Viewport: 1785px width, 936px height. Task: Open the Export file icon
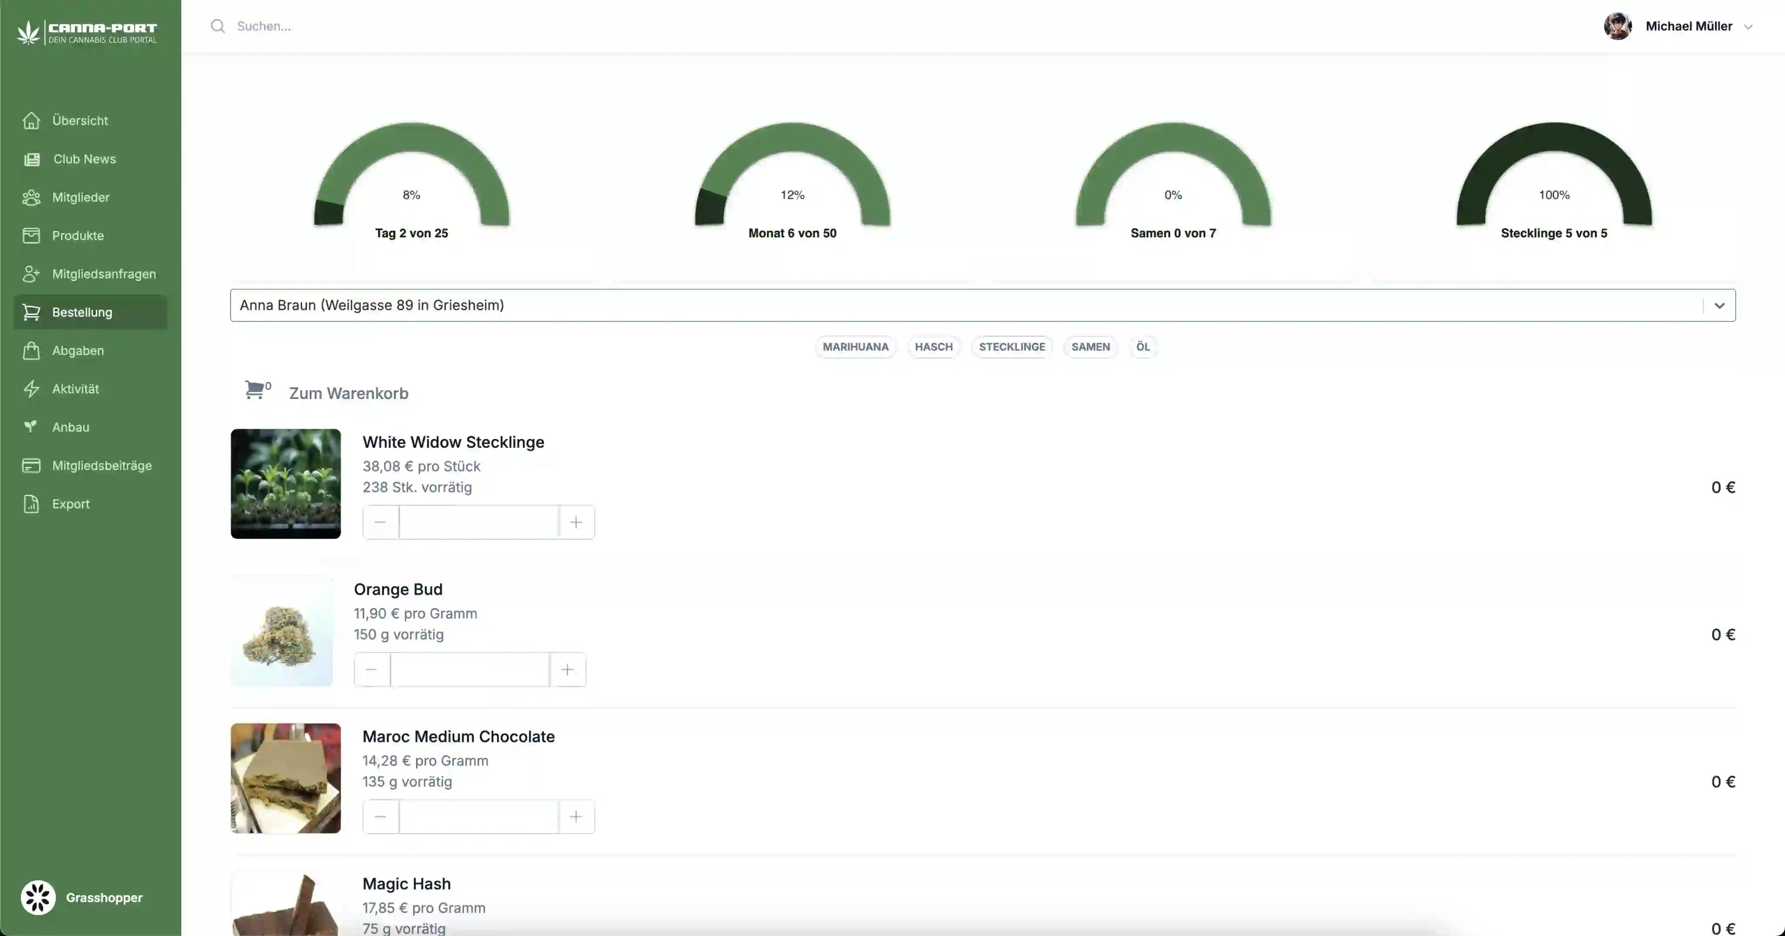[x=31, y=504]
